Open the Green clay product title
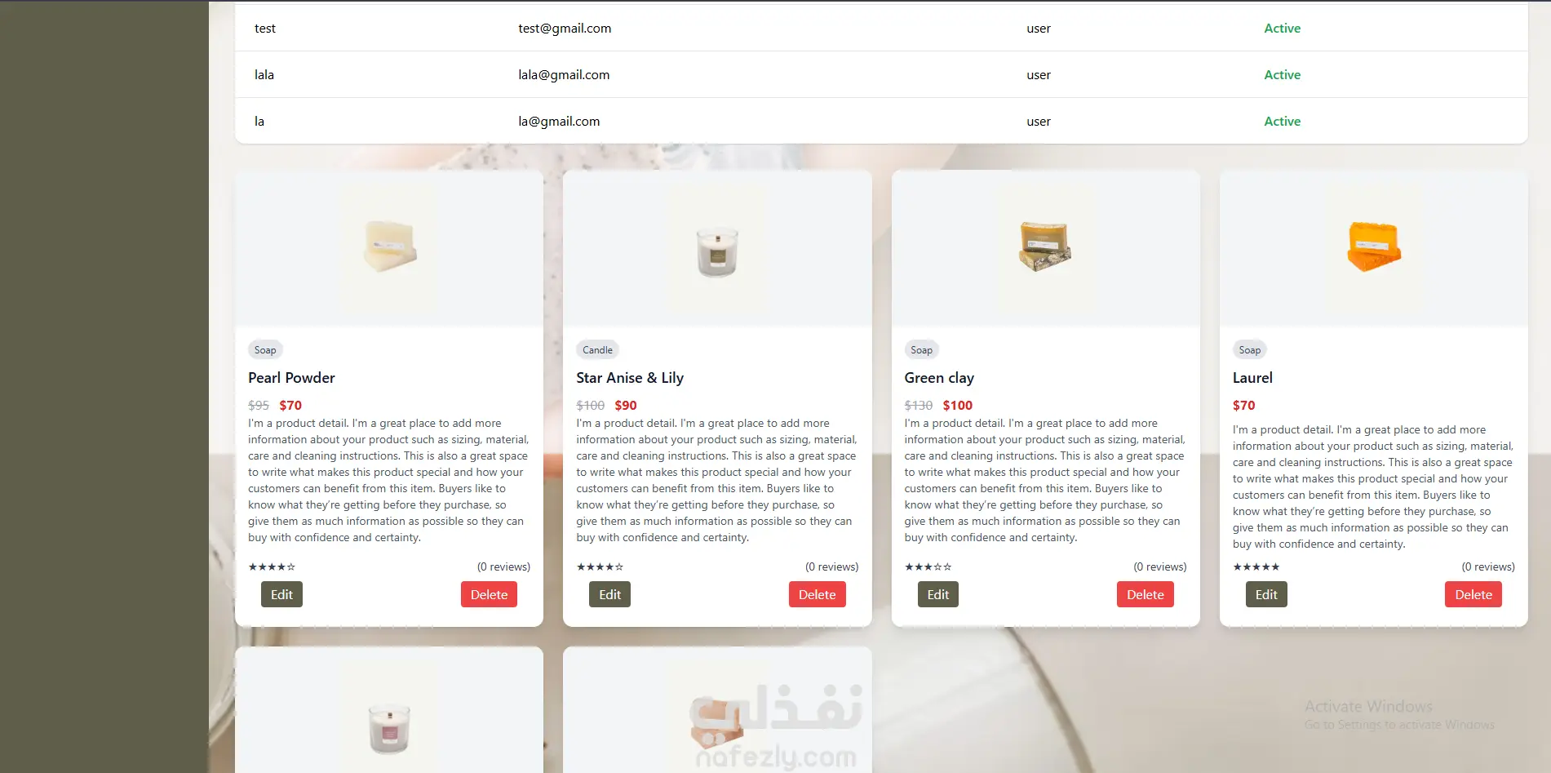 tap(939, 378)
